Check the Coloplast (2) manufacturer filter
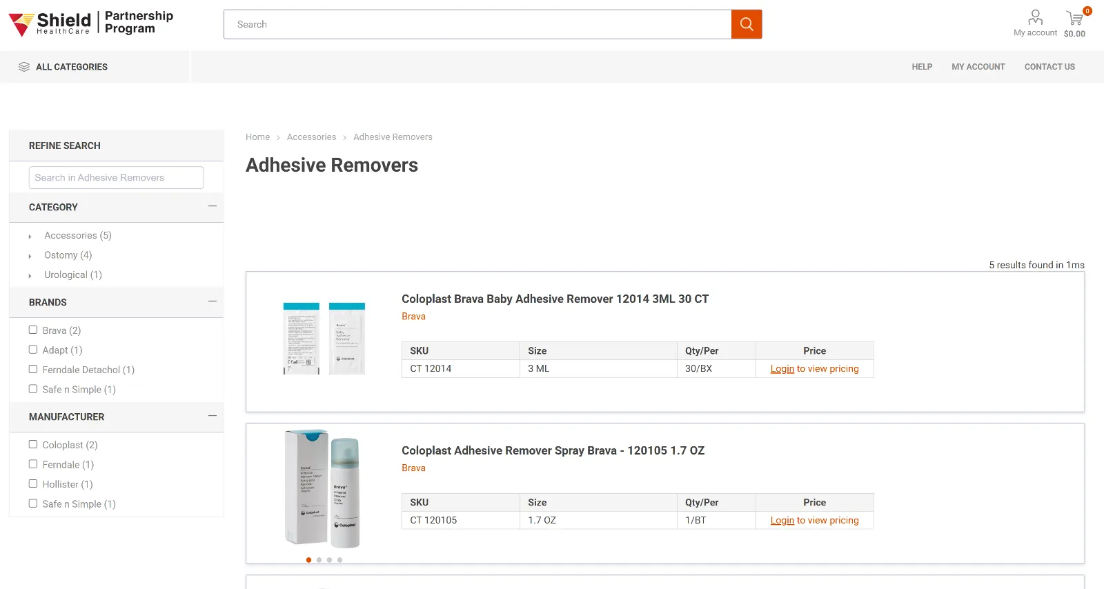Image resolution: width=1104 pixels, height=589 pixels. pyautogui.click(x=33, y=444)
